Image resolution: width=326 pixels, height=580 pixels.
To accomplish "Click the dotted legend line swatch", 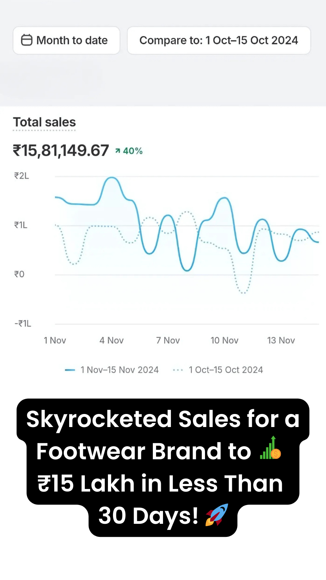I will pos(178,370).
